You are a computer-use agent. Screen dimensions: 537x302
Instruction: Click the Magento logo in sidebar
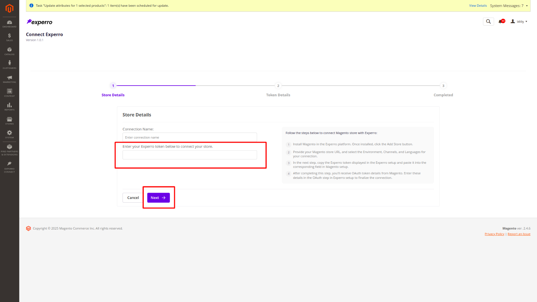tap(9, 8)
